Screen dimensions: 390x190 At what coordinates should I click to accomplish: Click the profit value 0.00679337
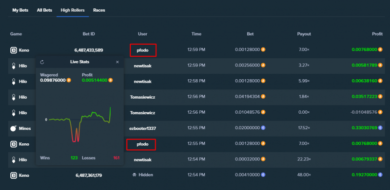coord(364,159)
